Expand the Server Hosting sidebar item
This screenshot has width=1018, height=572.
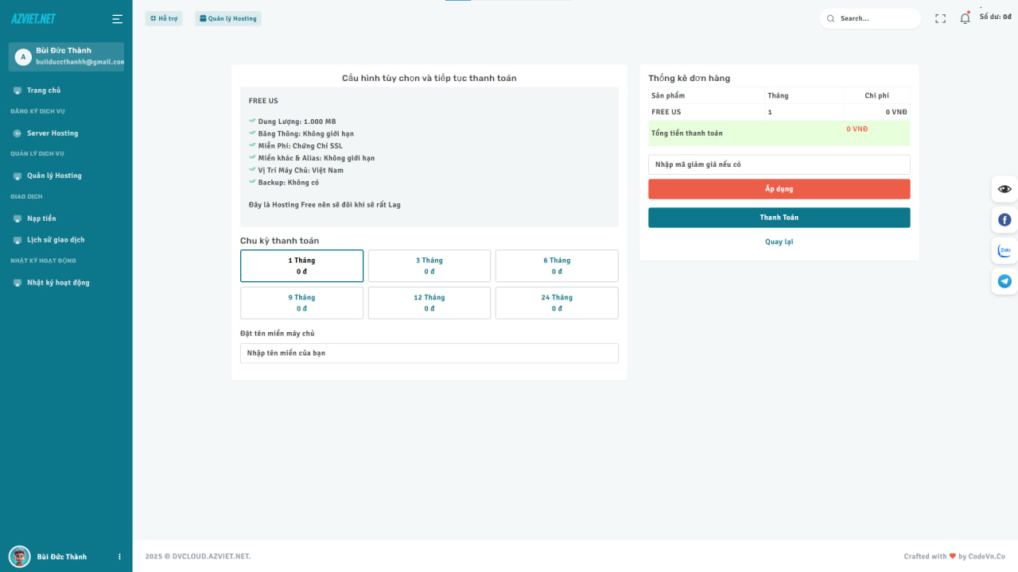52,133
